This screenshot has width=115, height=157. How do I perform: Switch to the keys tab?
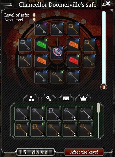[x=49, y=98]
